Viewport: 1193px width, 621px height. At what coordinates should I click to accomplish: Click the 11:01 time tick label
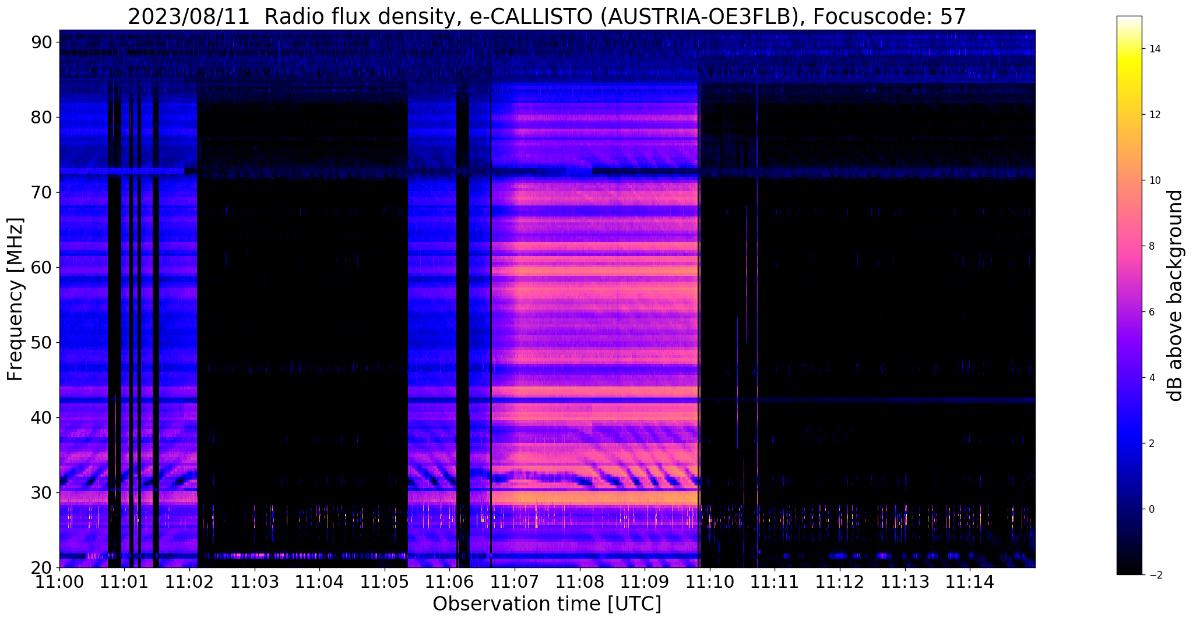pyautogui.click(x=124, y=581)
